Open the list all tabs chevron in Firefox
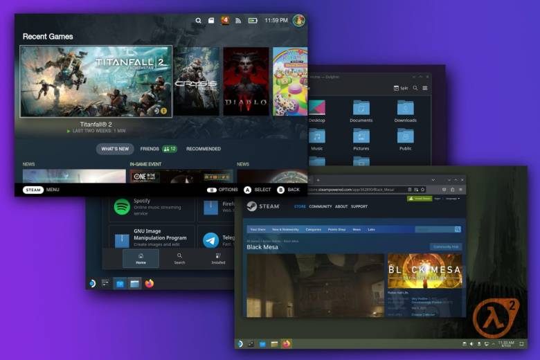This screenshot has height=360, width=540. tap(433, 180)
